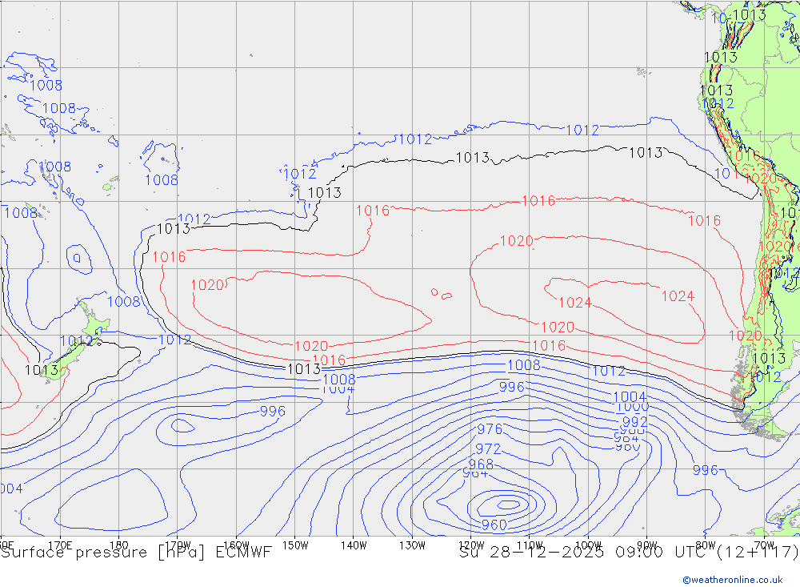
Task: Click the 996 label near the South American tip
Action: (x=705, y=470)
